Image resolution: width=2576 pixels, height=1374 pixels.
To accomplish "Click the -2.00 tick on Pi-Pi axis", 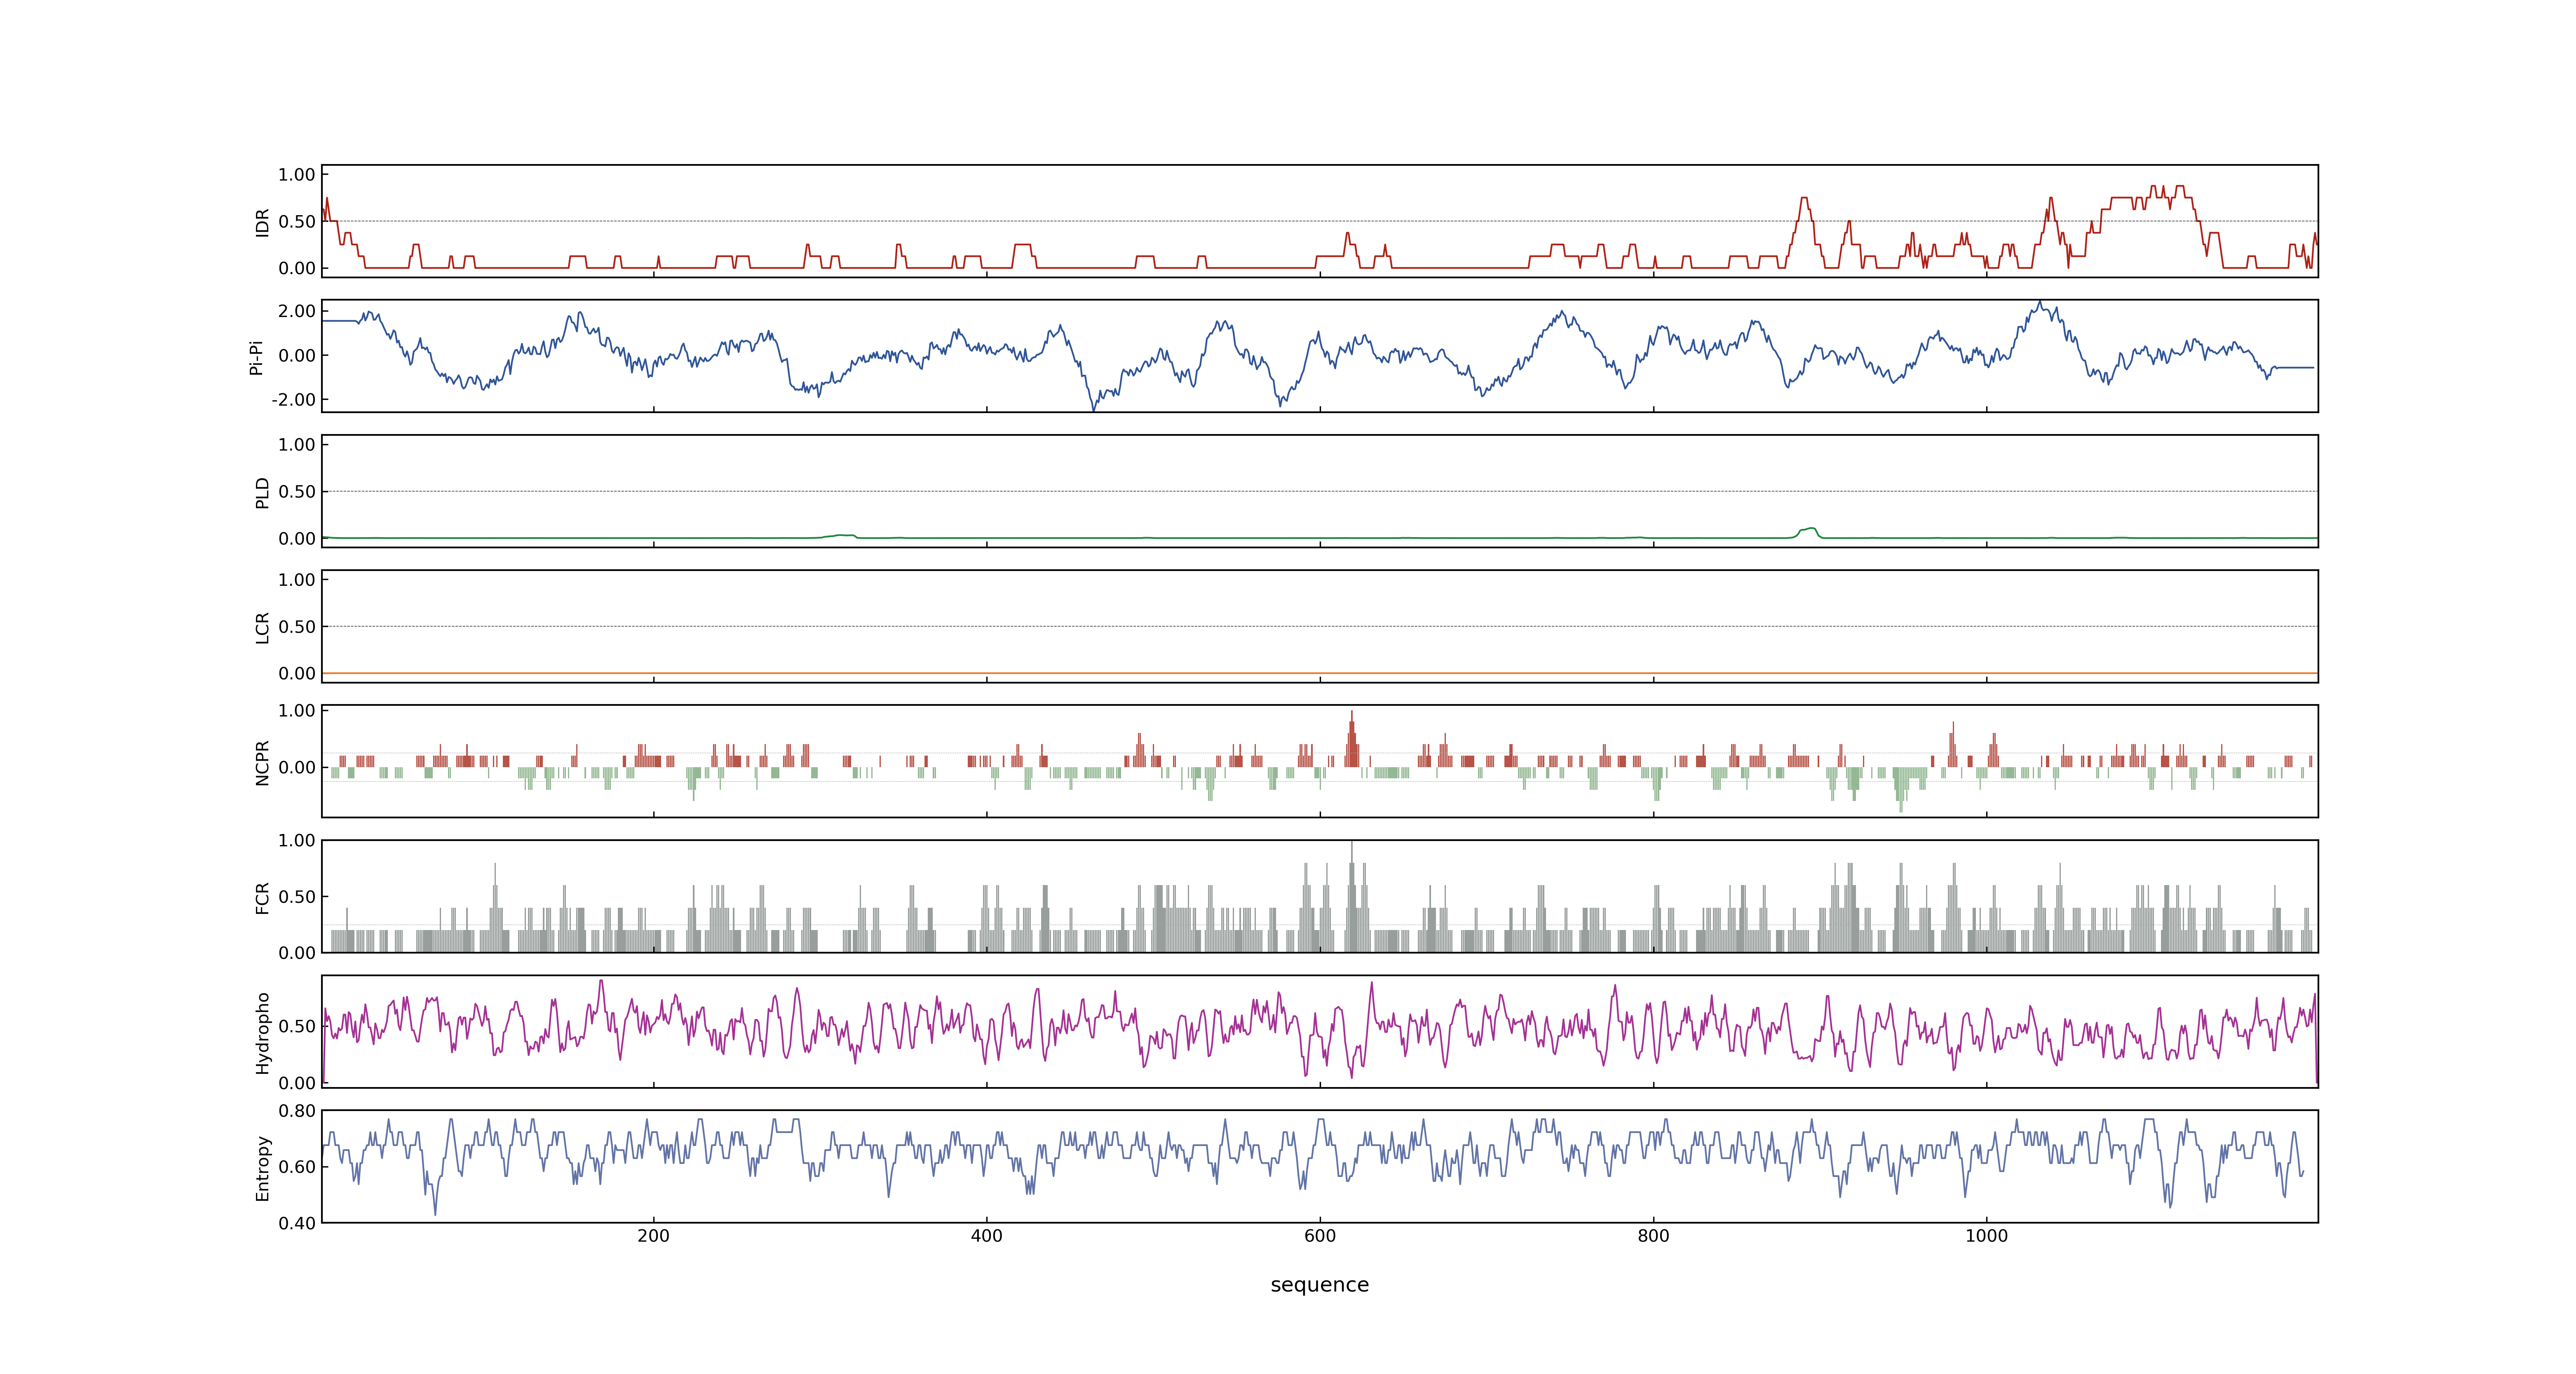I will click(294, 400).
